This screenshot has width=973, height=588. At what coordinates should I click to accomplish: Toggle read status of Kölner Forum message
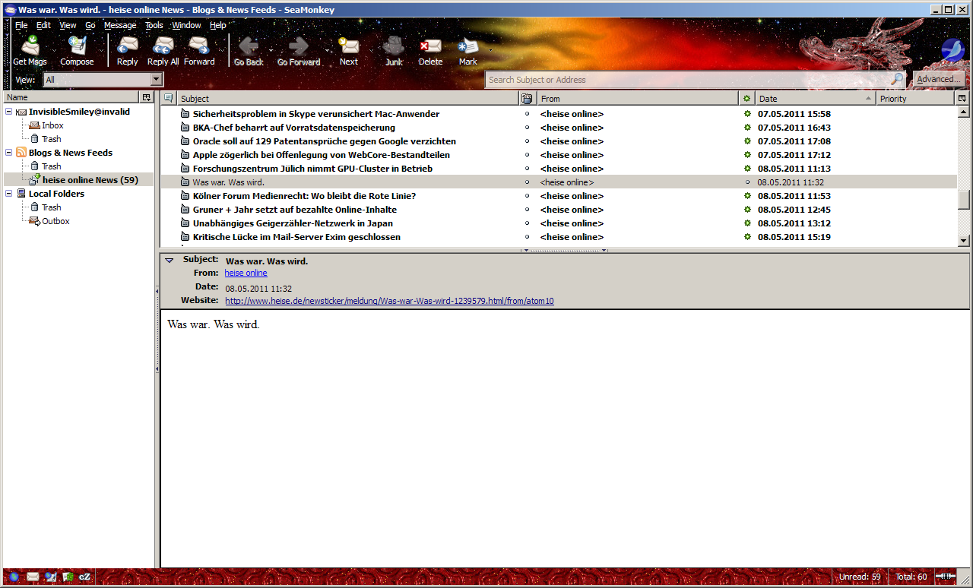pos(746,196)
